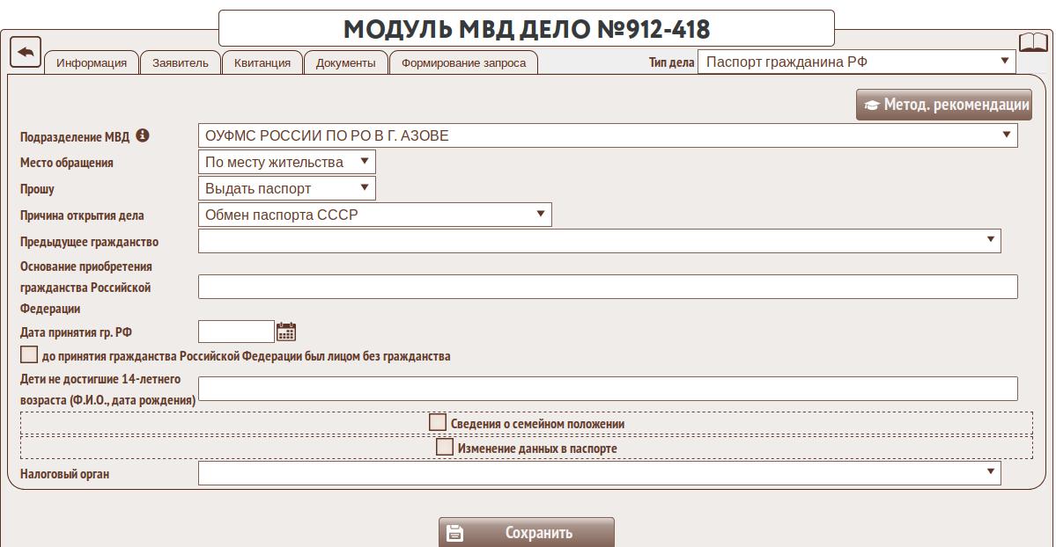Open the Квитанция tab
The width and height of the screenshot is (1056, 547).
click(x=262, y=62)
